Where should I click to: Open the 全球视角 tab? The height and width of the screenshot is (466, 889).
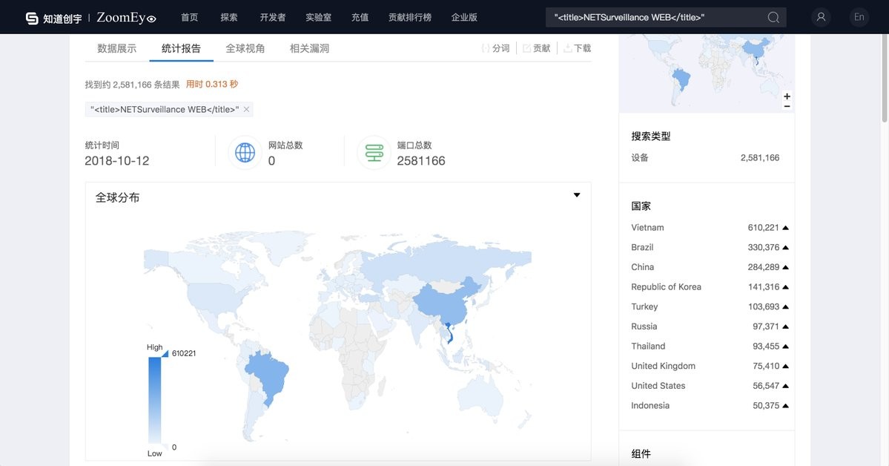click(x=245, y=48)
